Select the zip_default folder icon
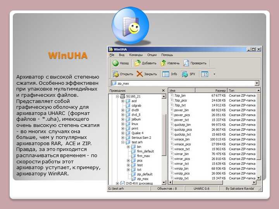The height and width of the screenshot is (209, 279). pos(134,174)
